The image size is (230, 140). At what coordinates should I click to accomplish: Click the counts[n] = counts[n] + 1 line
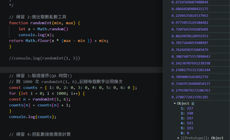(x=40, y=105)
